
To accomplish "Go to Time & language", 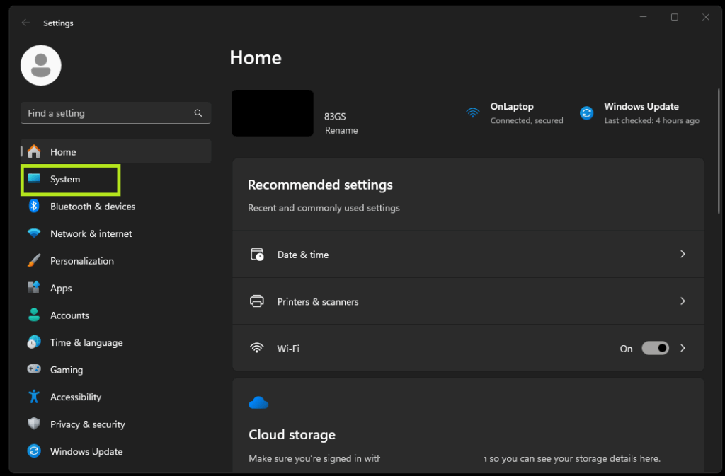I will click(x=116, y=342).
